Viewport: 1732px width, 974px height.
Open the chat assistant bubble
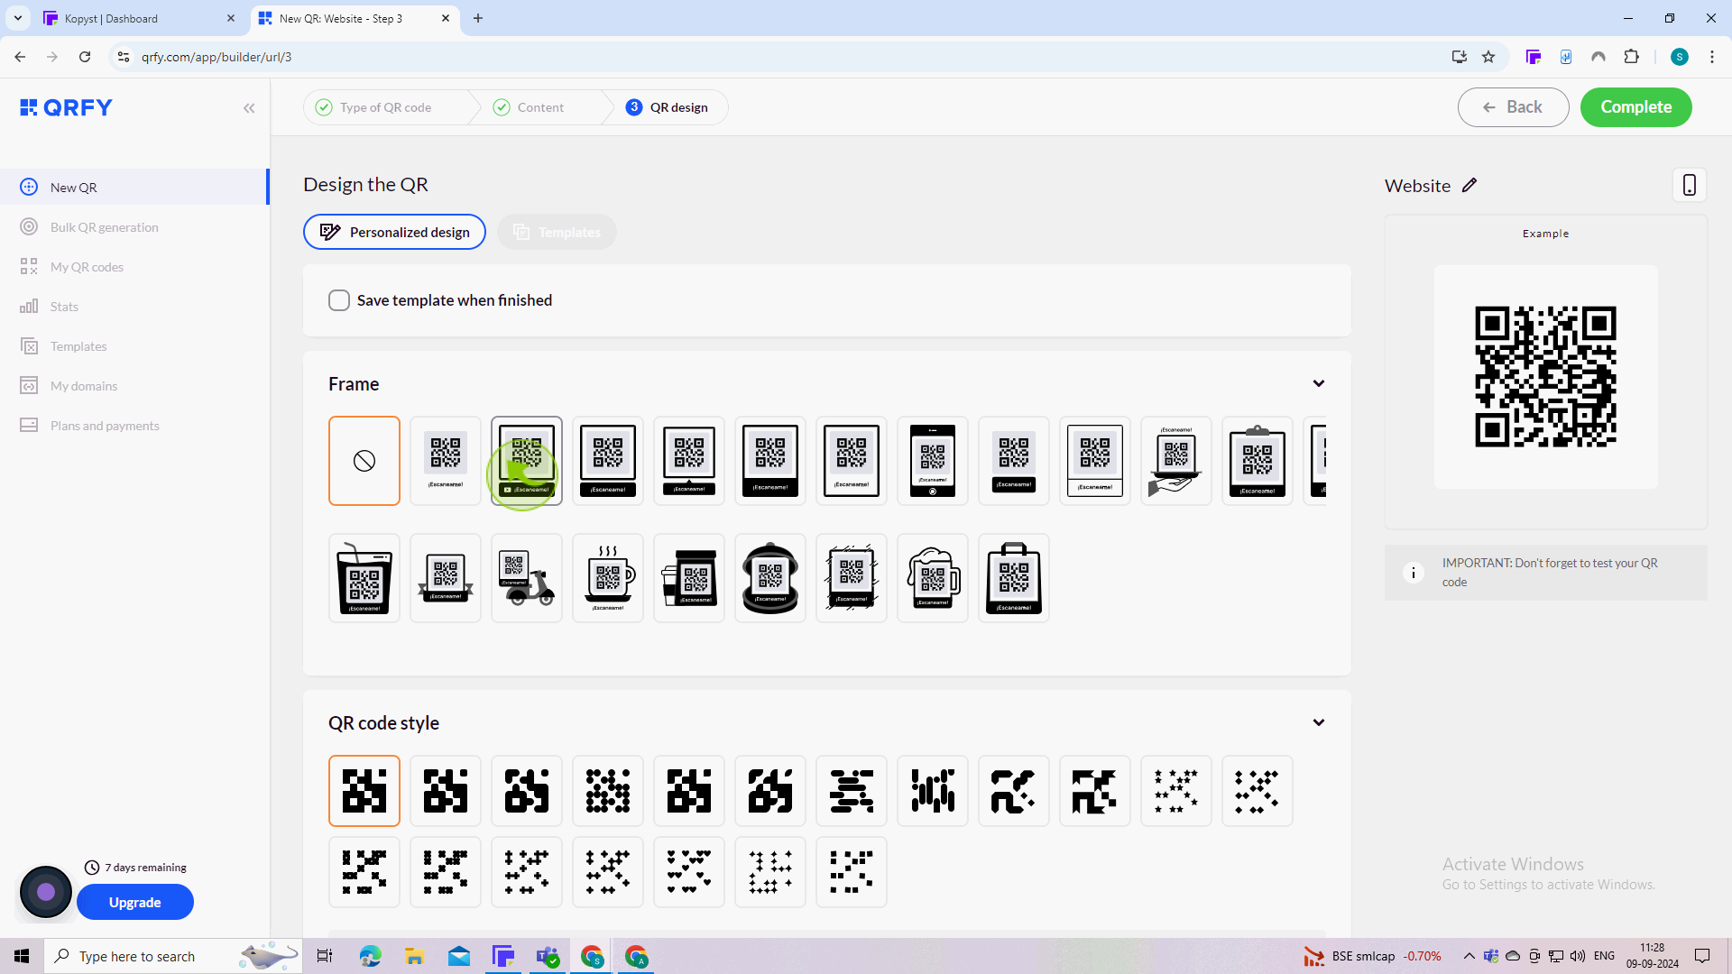[x=46, y=892]
